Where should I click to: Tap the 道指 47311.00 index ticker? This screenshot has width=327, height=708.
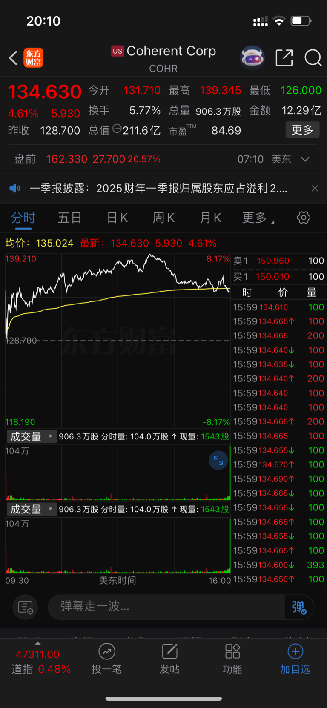pos(41,662)
